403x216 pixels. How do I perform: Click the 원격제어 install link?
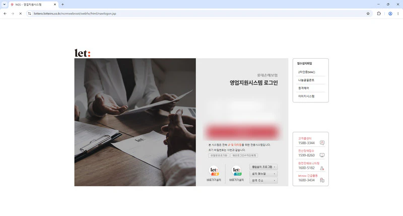click(x=304, y=88)
